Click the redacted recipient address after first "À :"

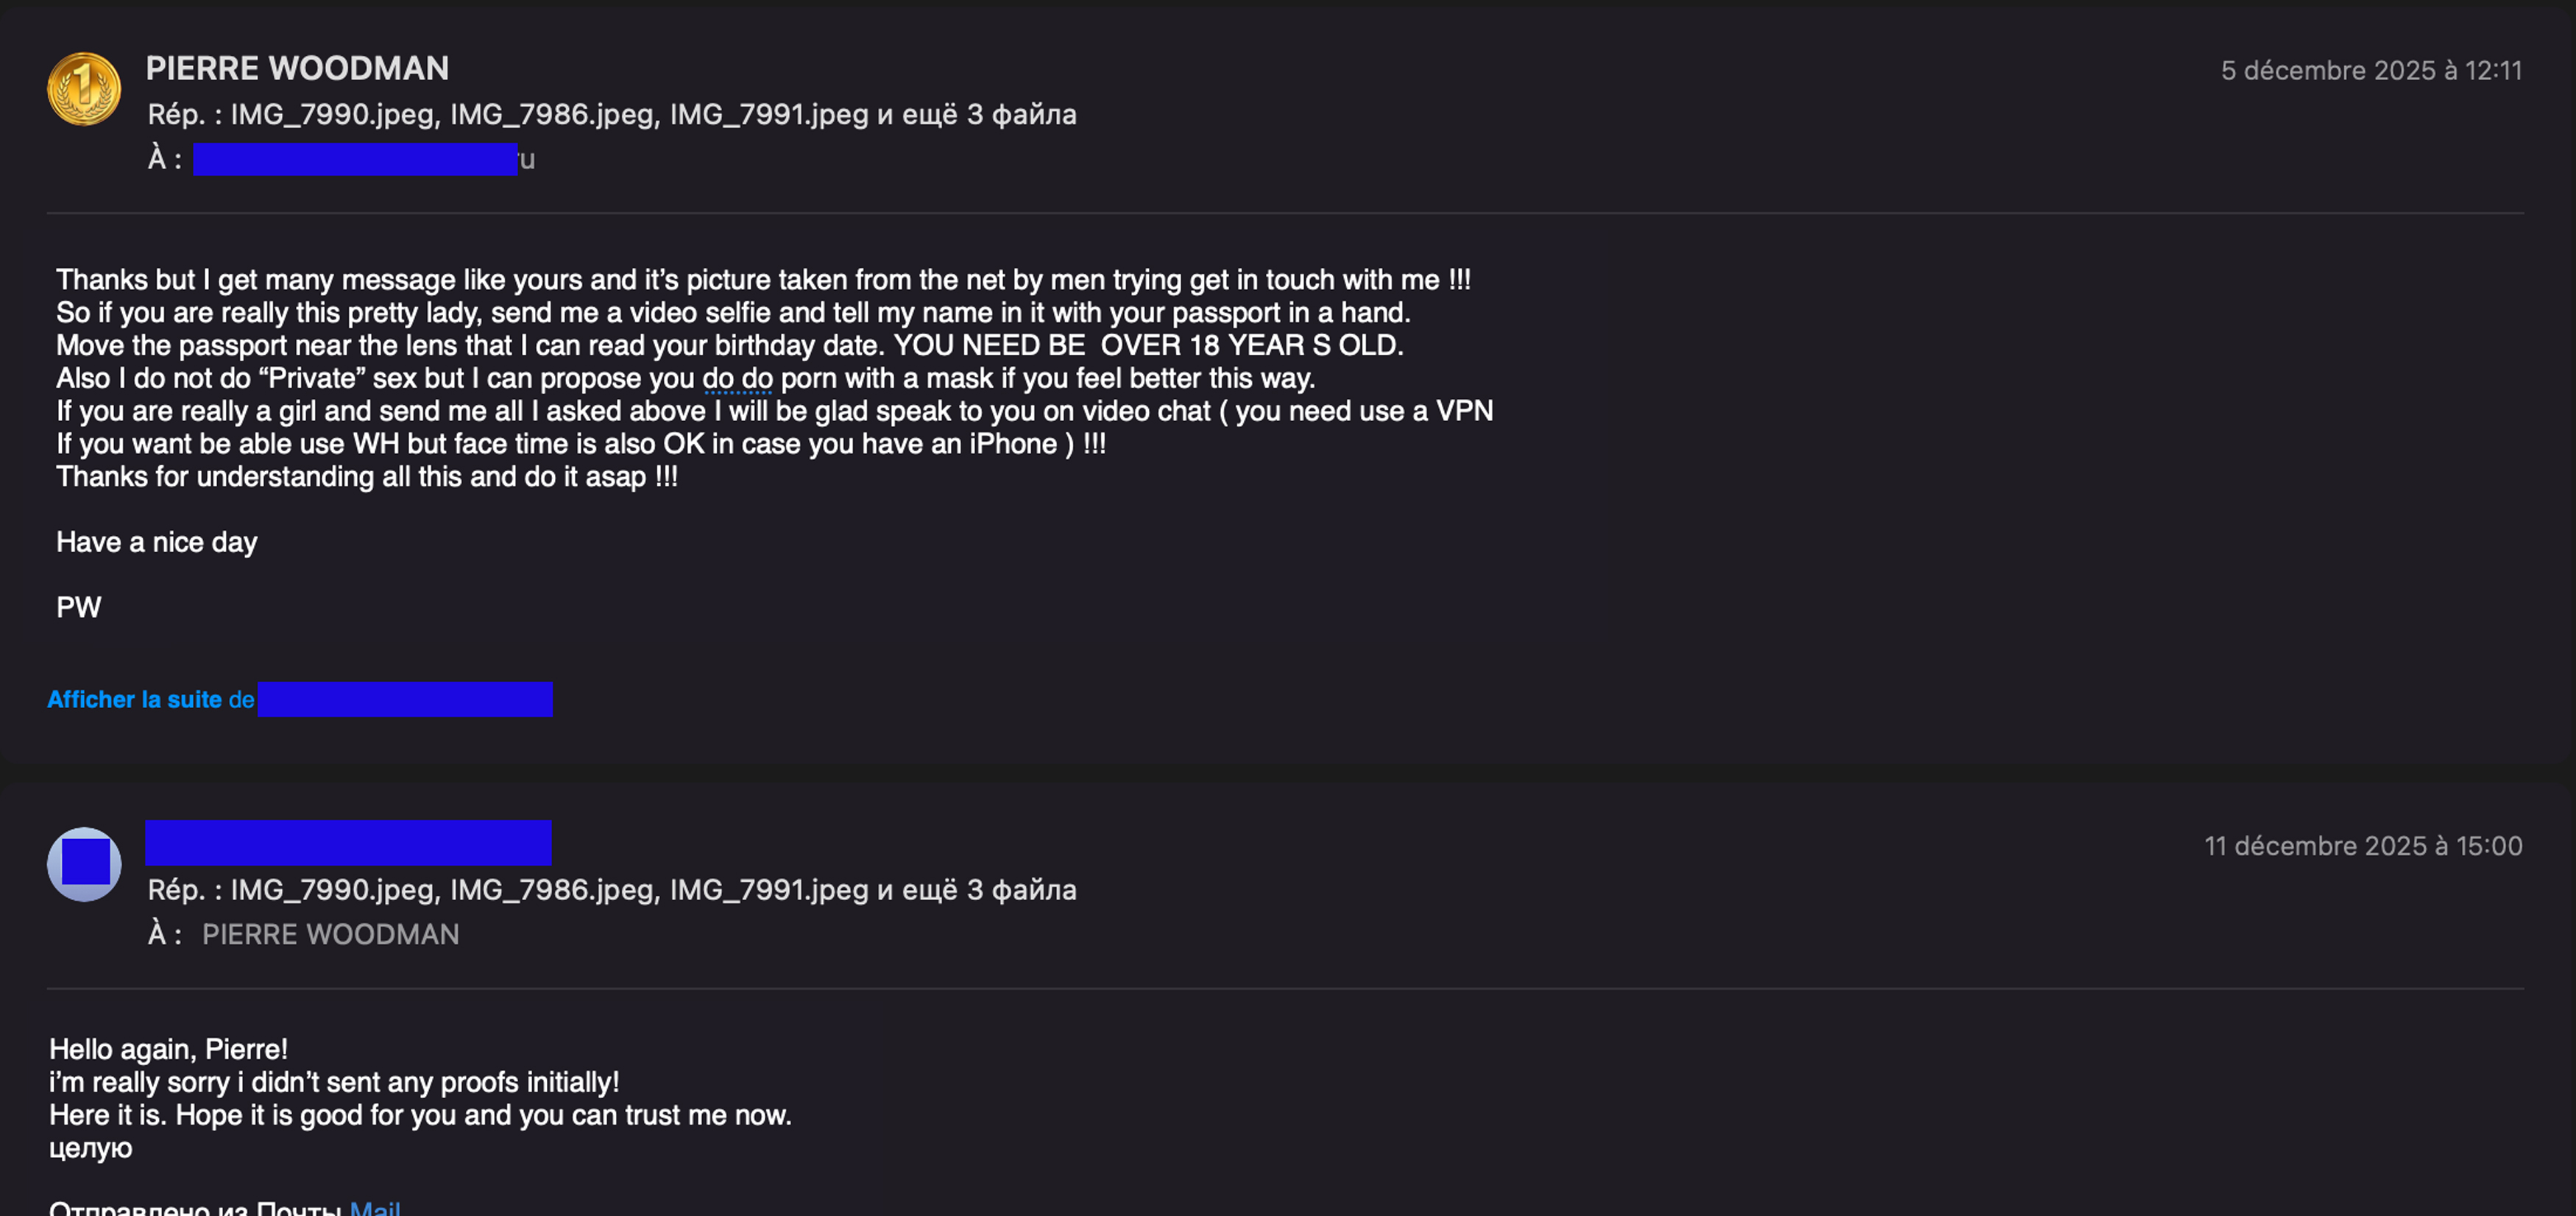pos(355,159)
